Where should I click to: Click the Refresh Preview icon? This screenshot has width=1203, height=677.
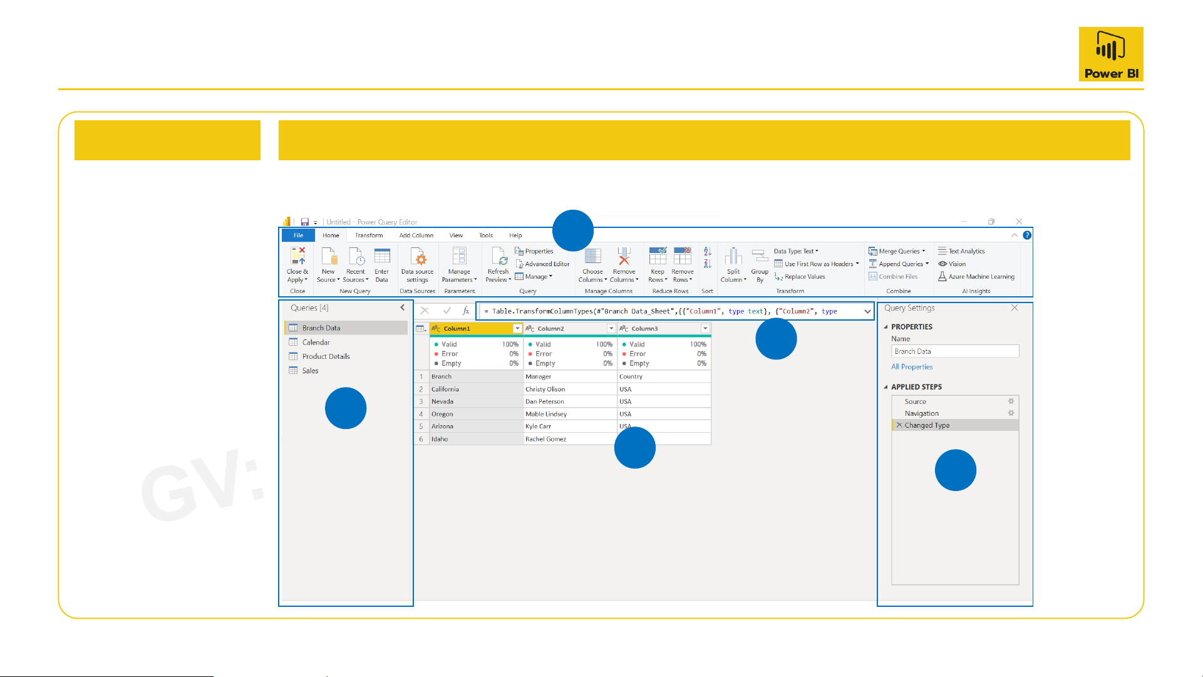pyautogui.click(x=498, y=256)
